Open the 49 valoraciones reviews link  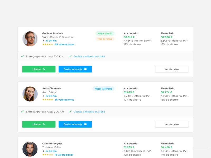point(64,45)
